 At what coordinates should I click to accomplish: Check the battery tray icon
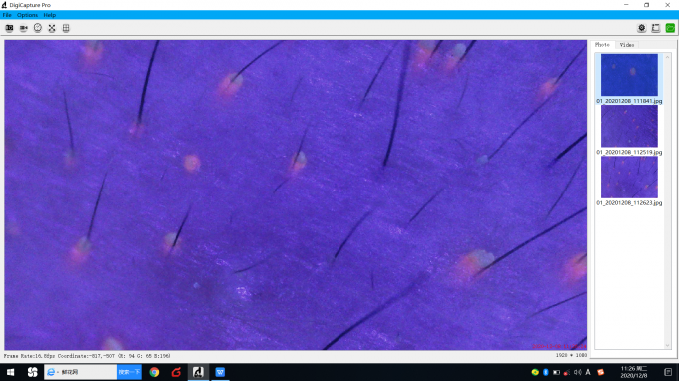click(x=557, y=372)
